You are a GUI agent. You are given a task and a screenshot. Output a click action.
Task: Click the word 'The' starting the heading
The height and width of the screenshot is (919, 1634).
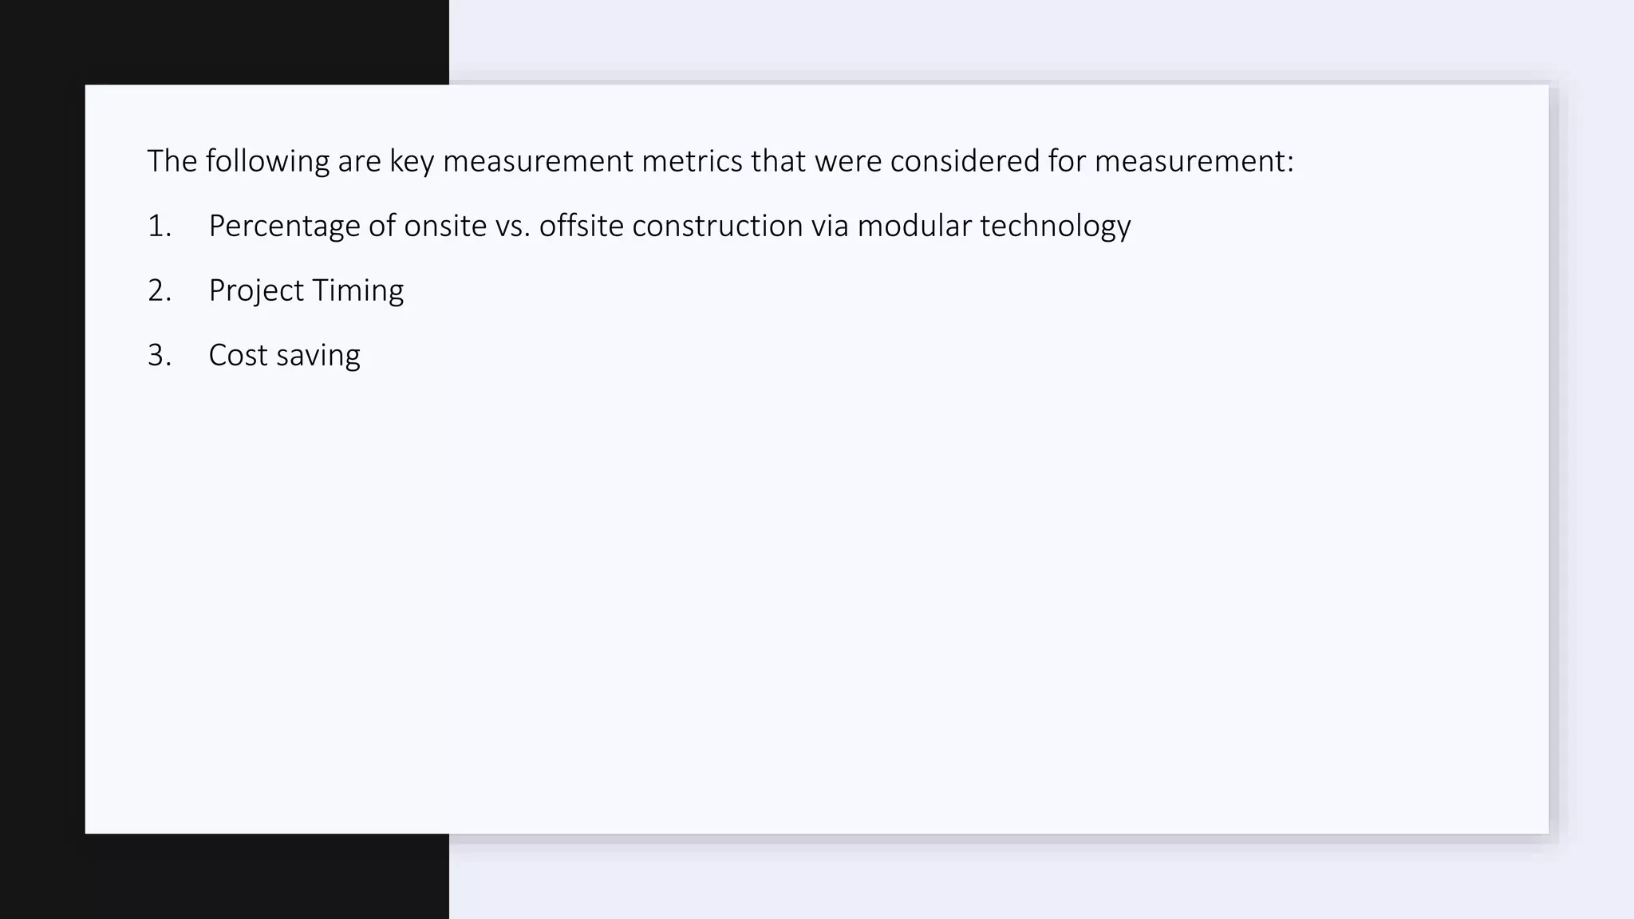[x=172, y=161]
